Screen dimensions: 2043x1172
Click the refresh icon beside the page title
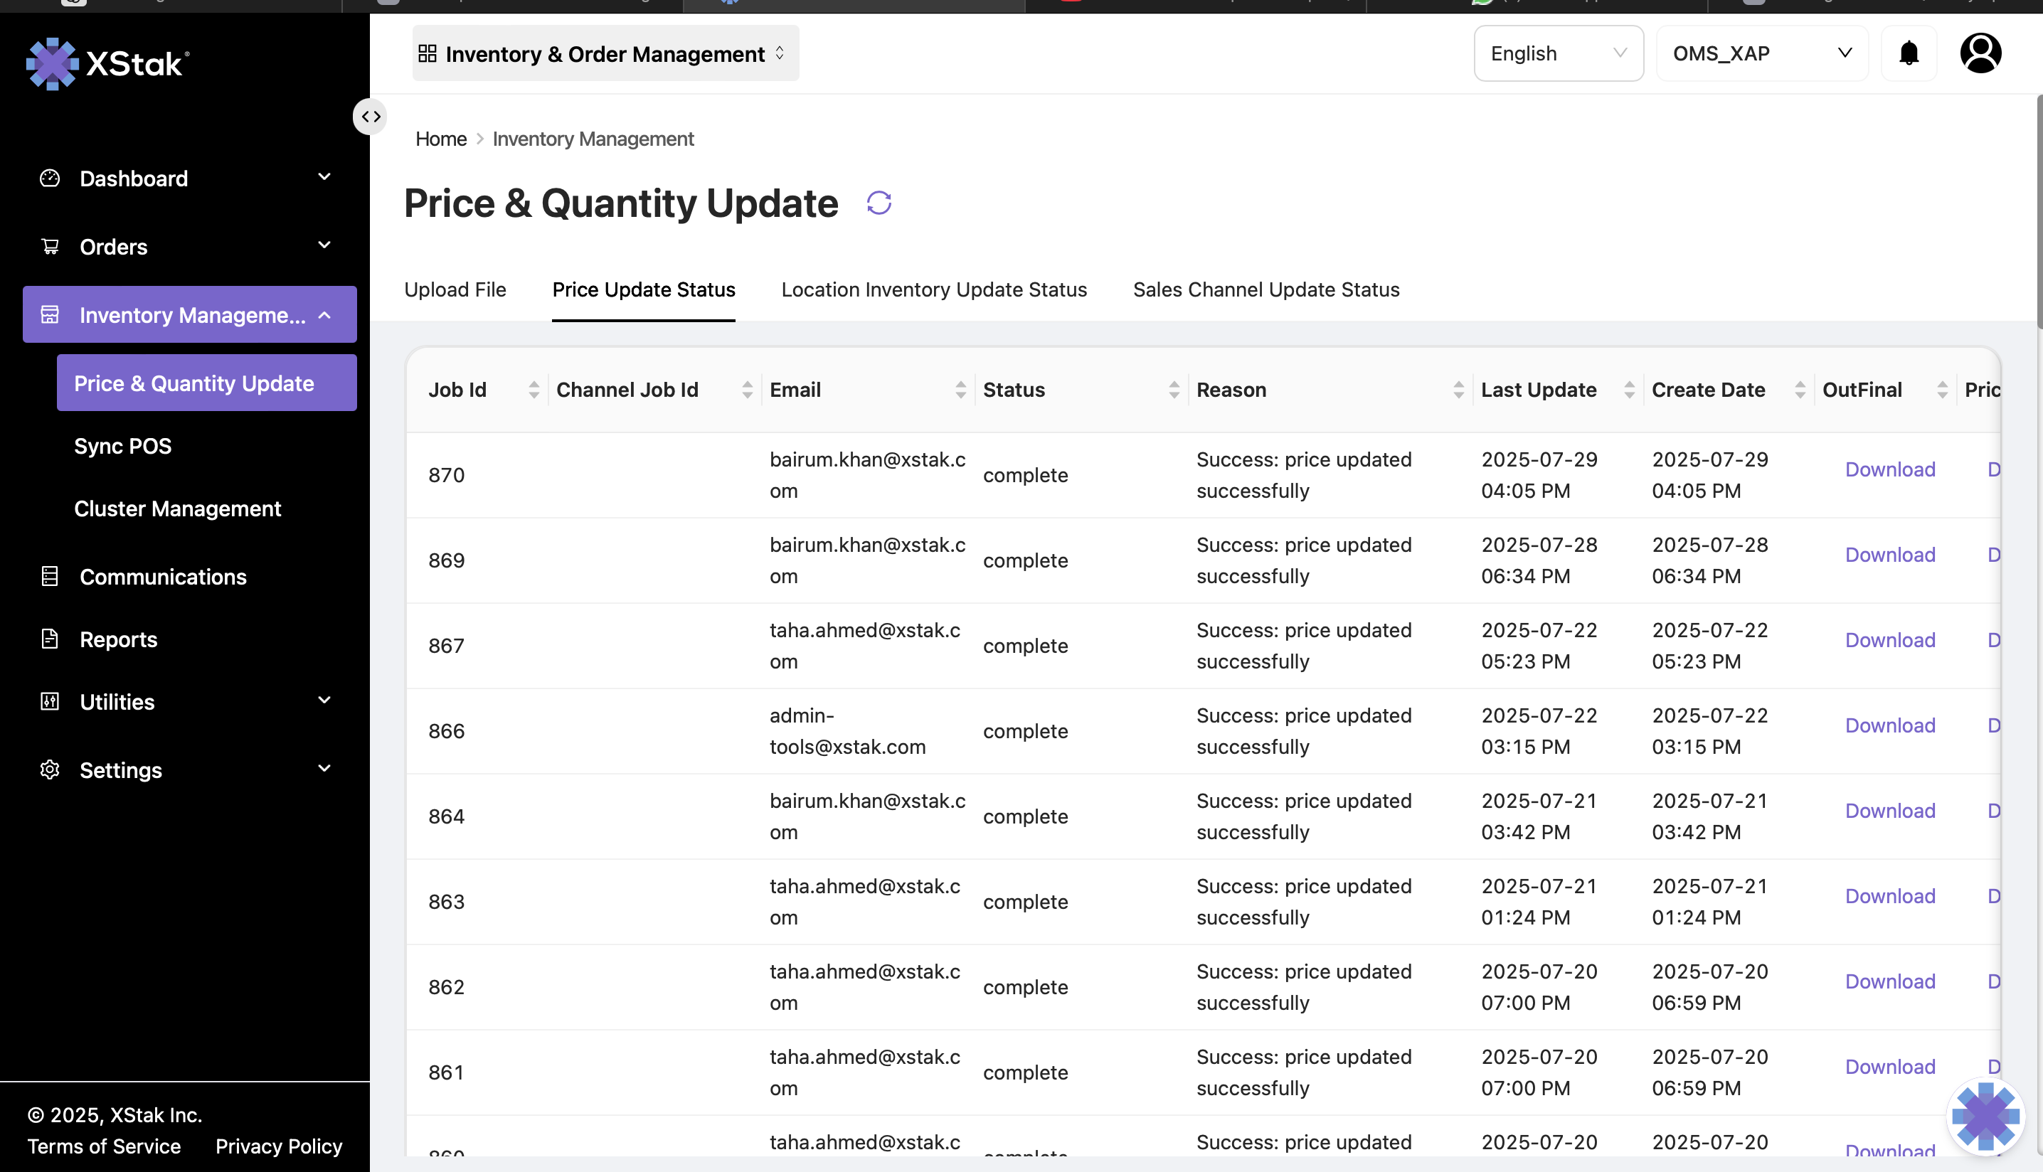(879, 203)
